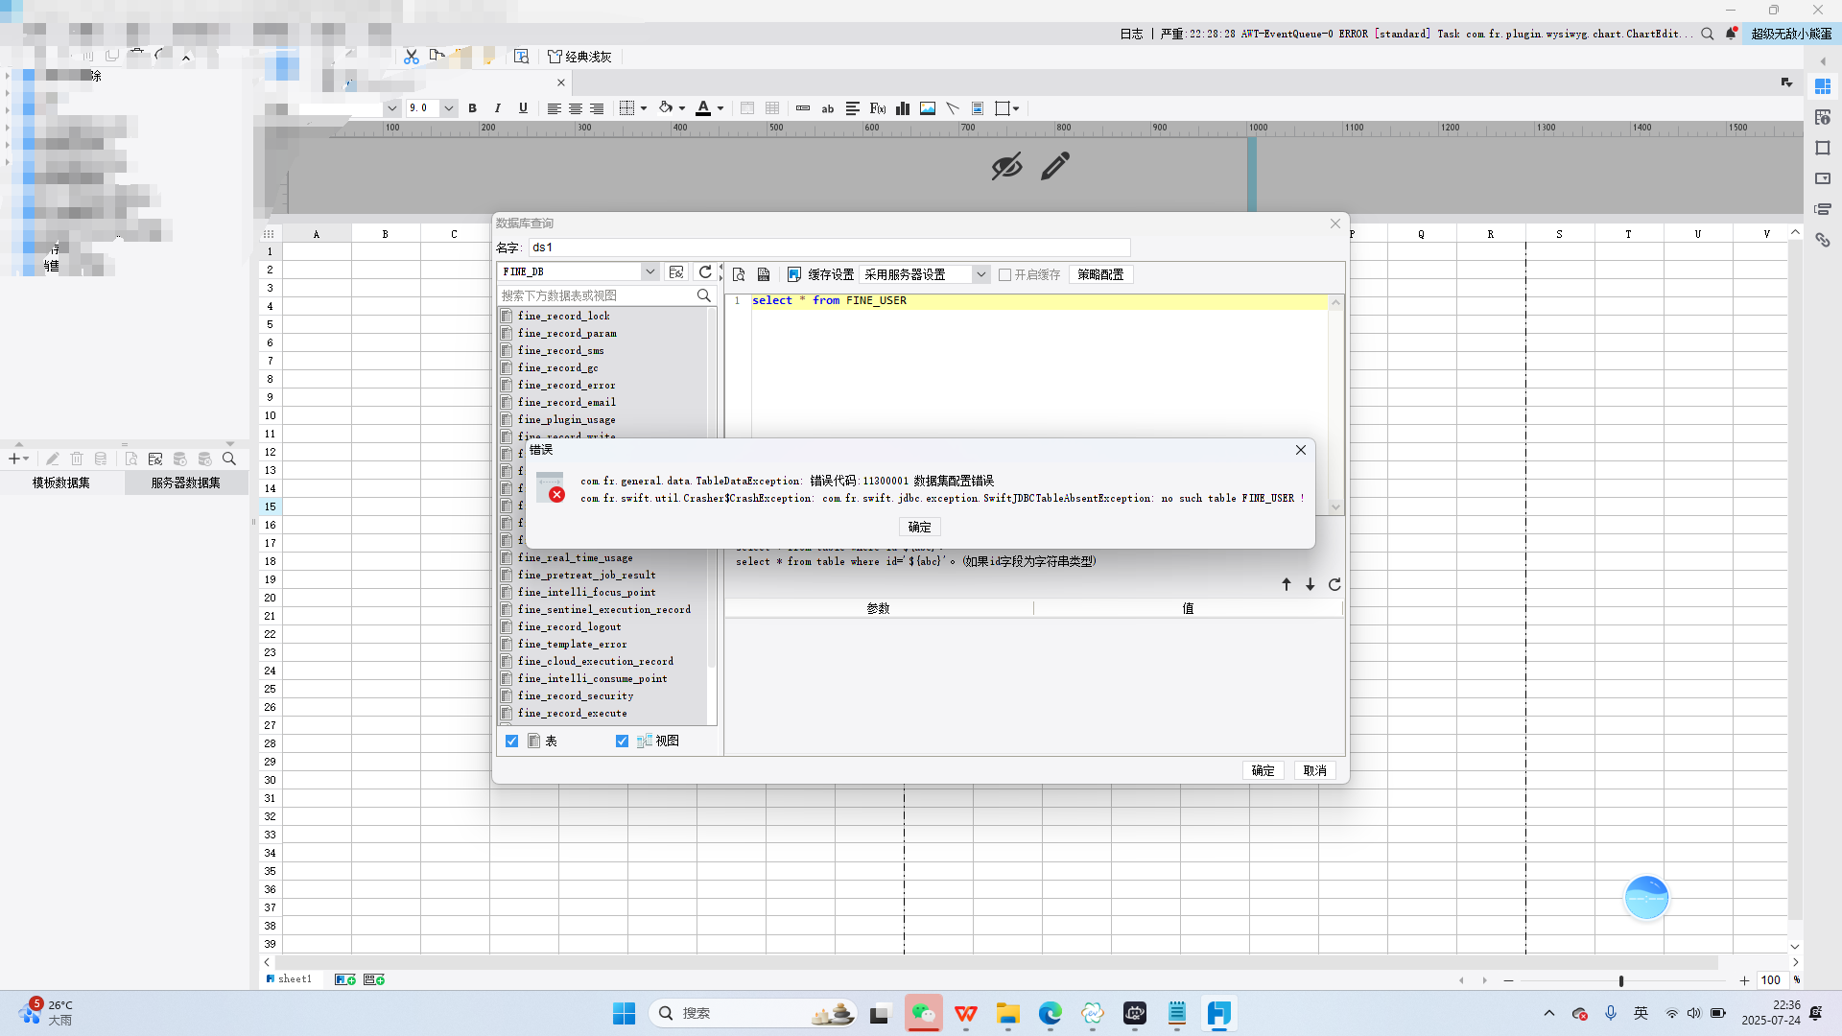Open the template preview search icon
Image resolution: width=1842 pixels, height=1036 pixels.
point(522,57)
